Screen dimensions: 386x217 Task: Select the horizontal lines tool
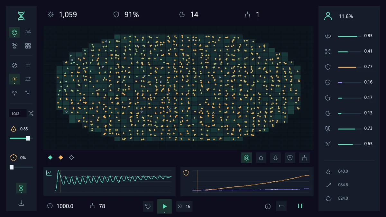pos(28,66)
